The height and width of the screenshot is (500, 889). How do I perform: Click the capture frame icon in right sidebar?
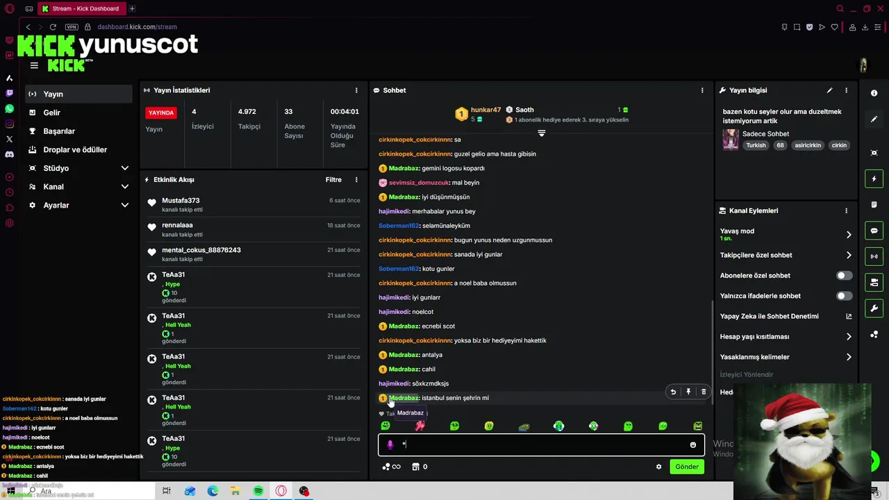pyautogui.click(x=874, y=153)
